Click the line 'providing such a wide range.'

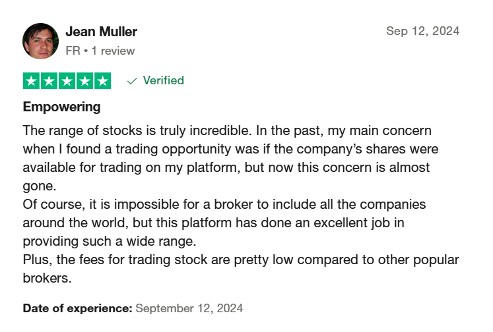point(110,241)
